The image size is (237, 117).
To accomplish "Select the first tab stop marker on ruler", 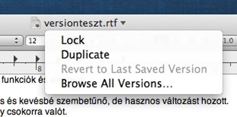I will pyautogui.click(x=16, y=59).
